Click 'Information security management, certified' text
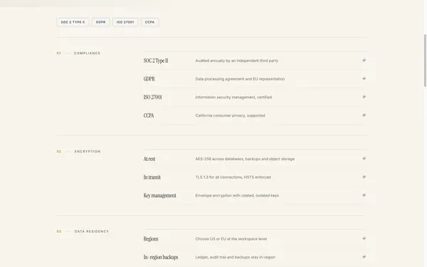 click(x=233, y=98)
